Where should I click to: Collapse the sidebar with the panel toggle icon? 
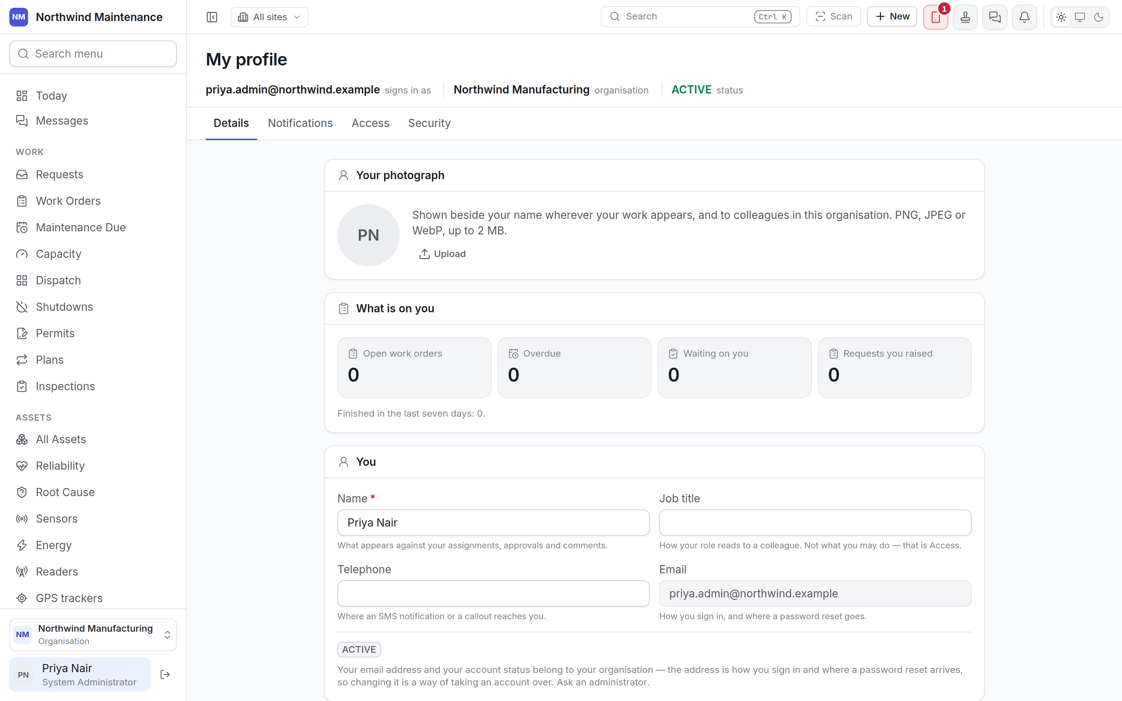click(x=212, y=17)
